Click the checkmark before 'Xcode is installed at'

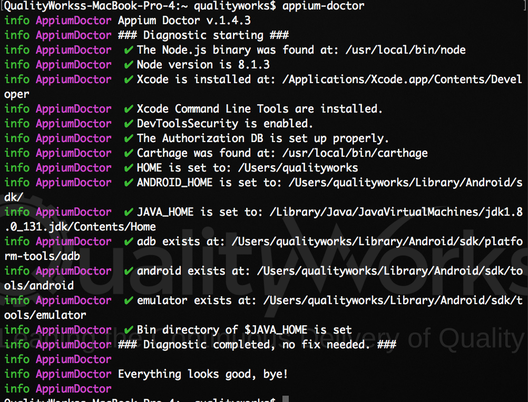pyautogui.click(x=128, y=79)
